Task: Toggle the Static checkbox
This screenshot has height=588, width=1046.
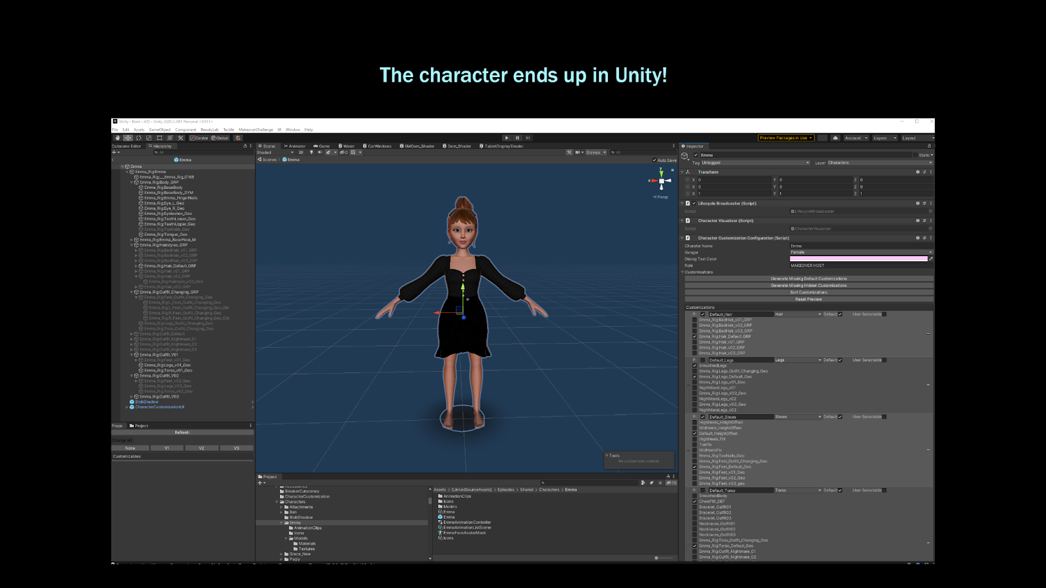Action: pos(915,155)
